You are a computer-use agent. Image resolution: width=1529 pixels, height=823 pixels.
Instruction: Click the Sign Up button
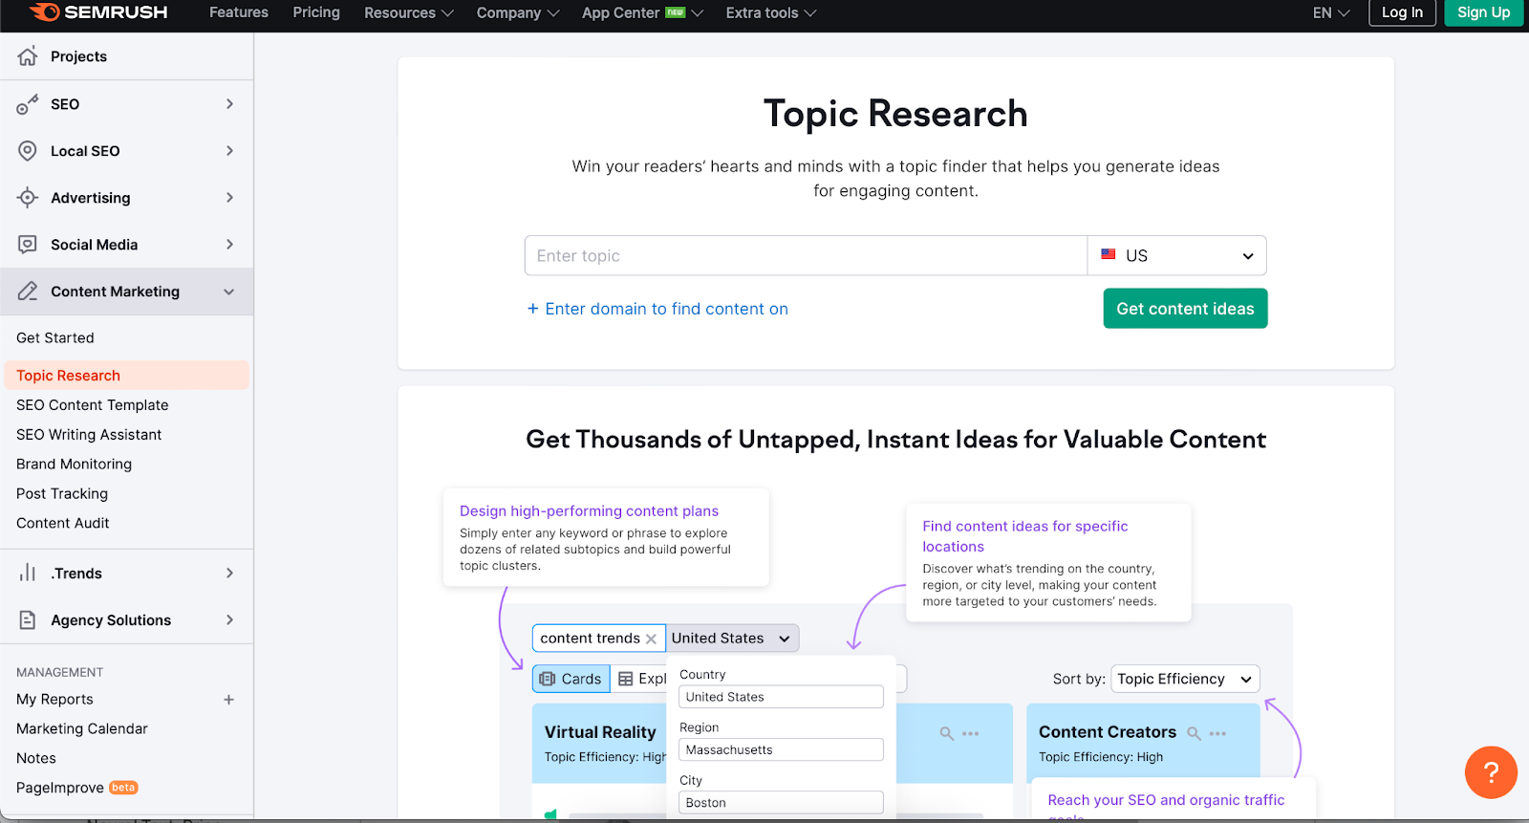1483,12
